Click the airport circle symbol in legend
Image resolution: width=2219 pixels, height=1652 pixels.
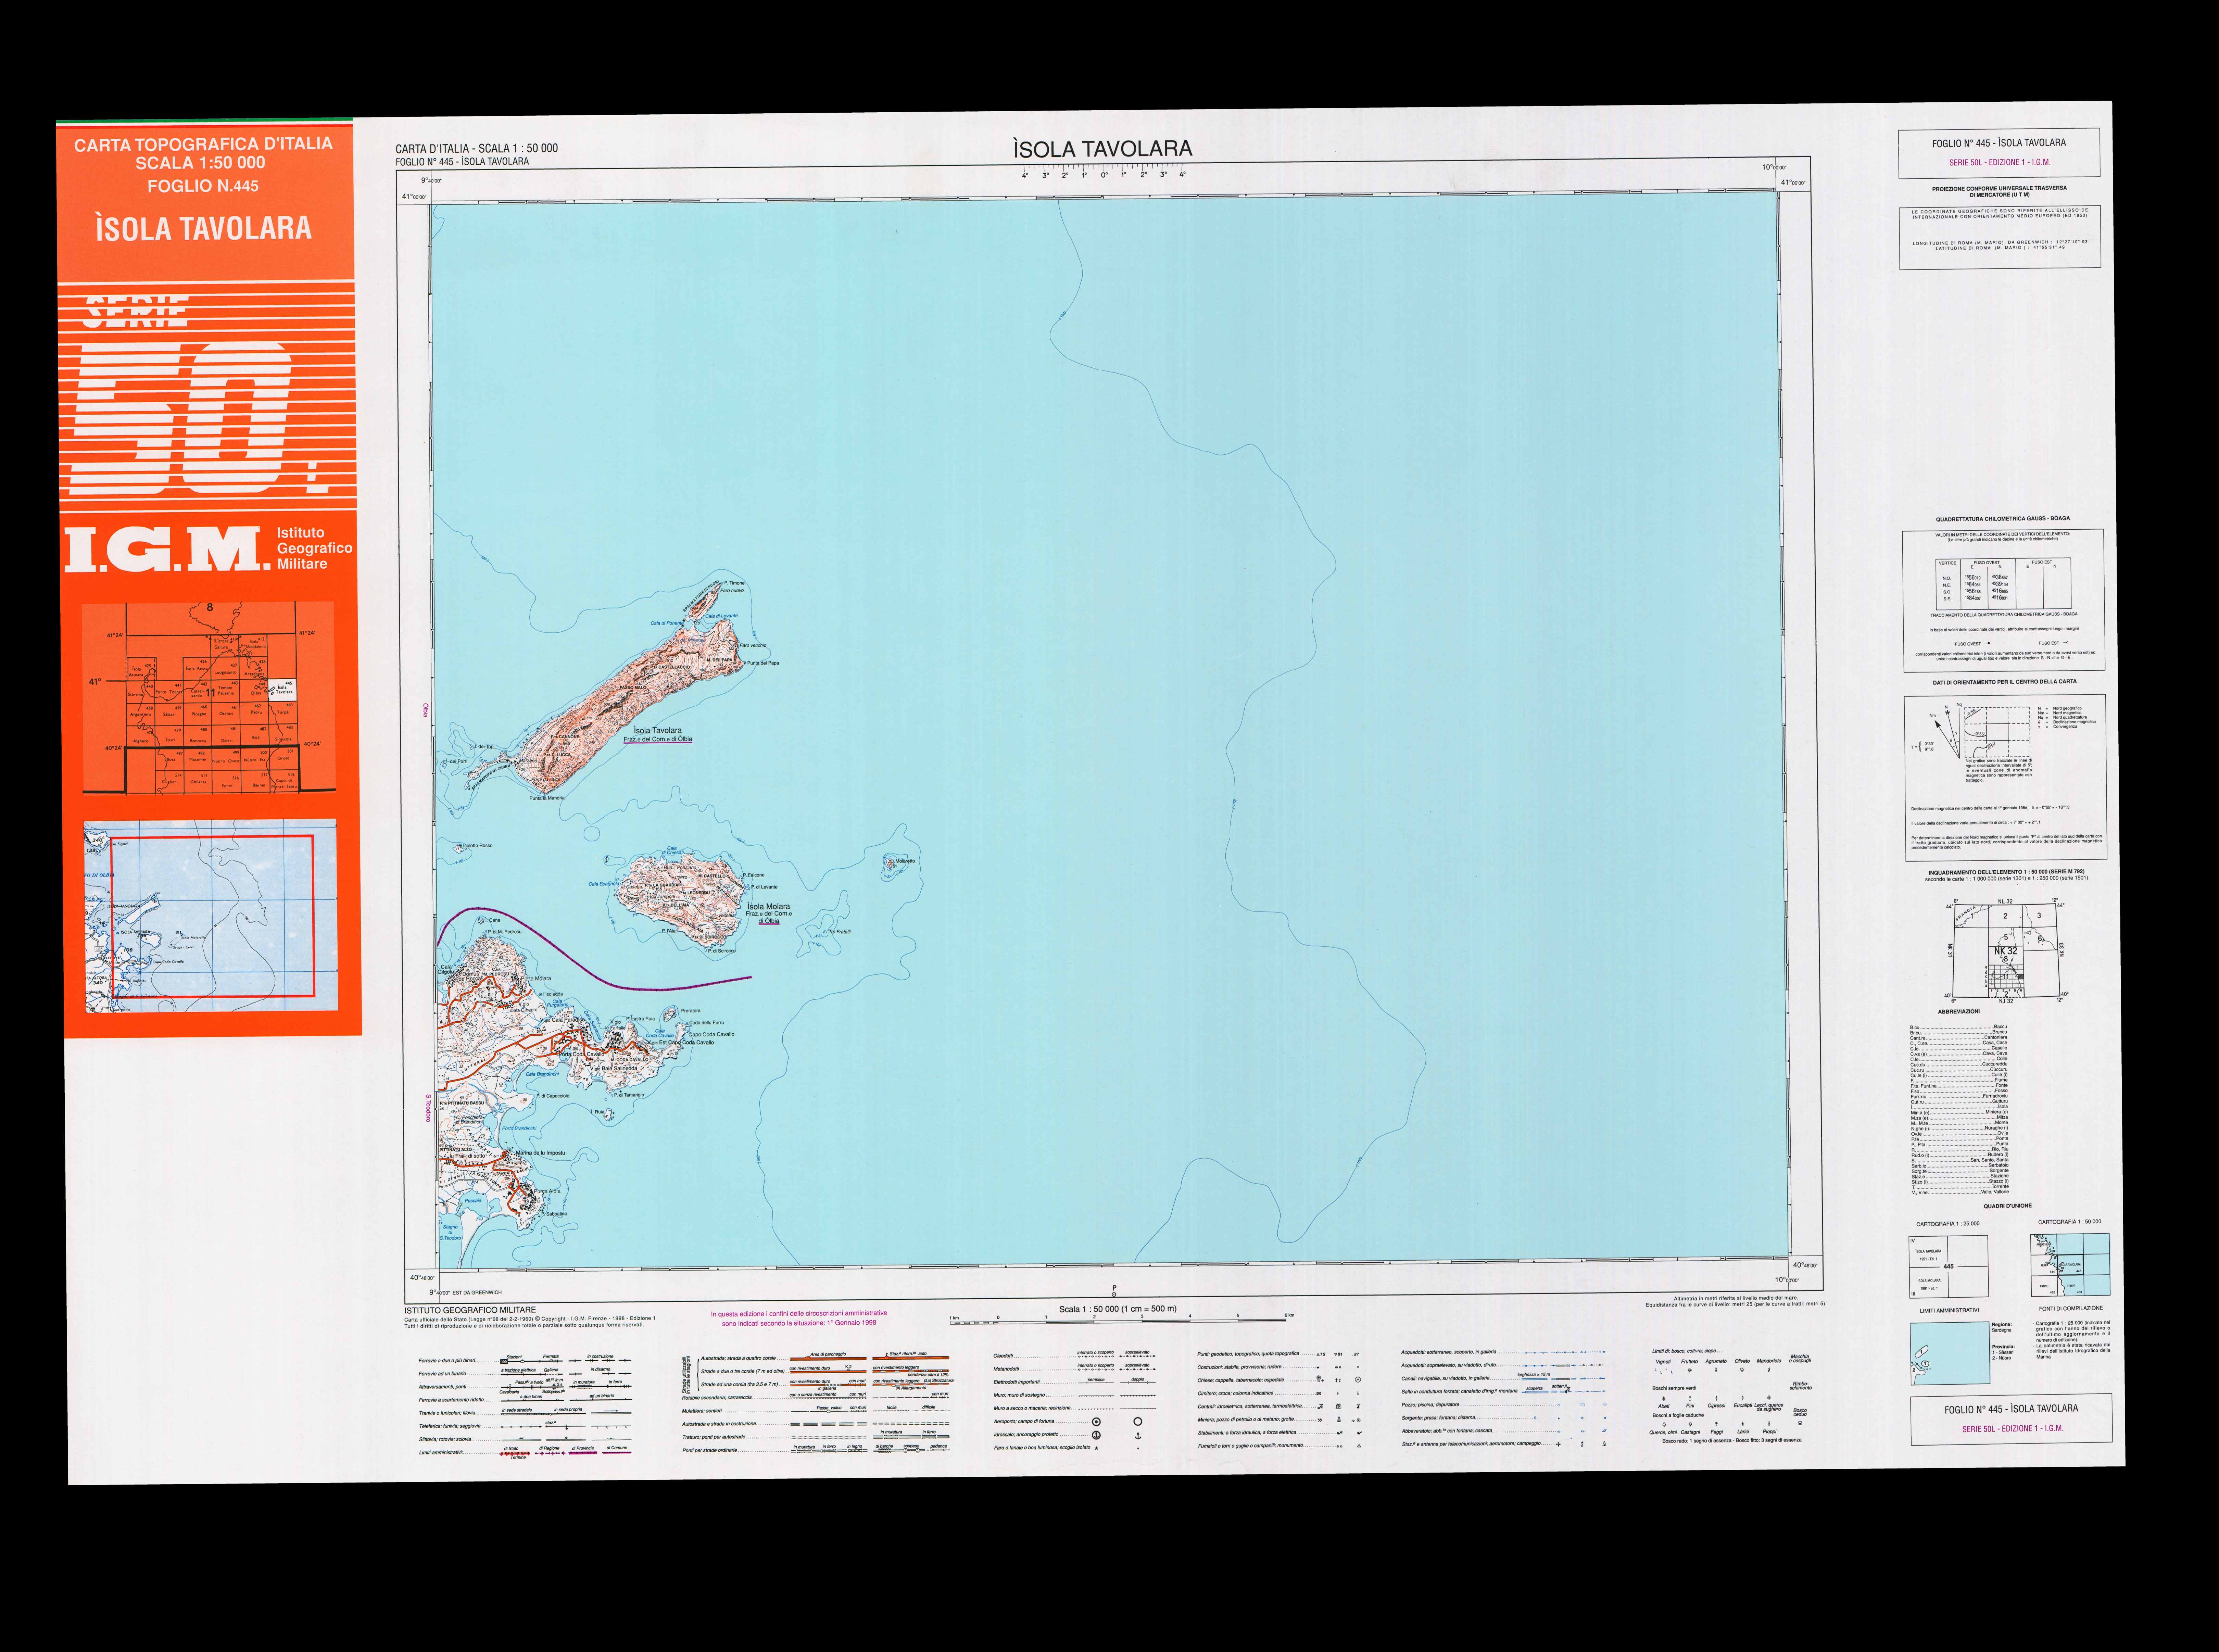click(x=1096, y=1422)
